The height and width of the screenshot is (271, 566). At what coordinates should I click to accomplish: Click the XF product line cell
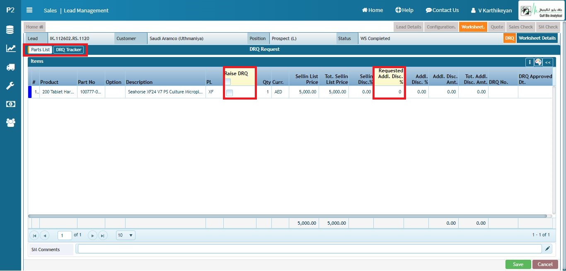(214, 92)
